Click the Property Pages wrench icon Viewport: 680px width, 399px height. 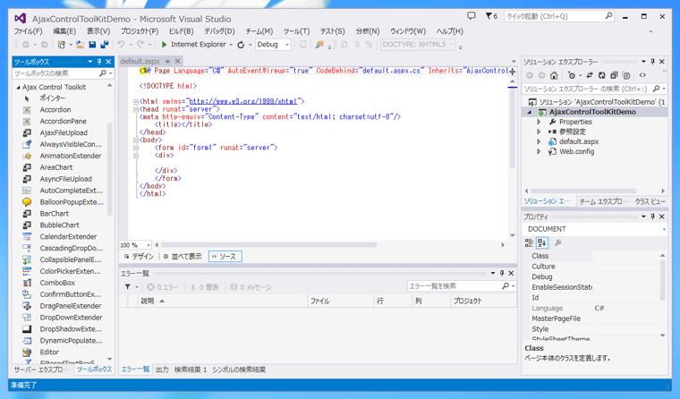tap(558, 242)
